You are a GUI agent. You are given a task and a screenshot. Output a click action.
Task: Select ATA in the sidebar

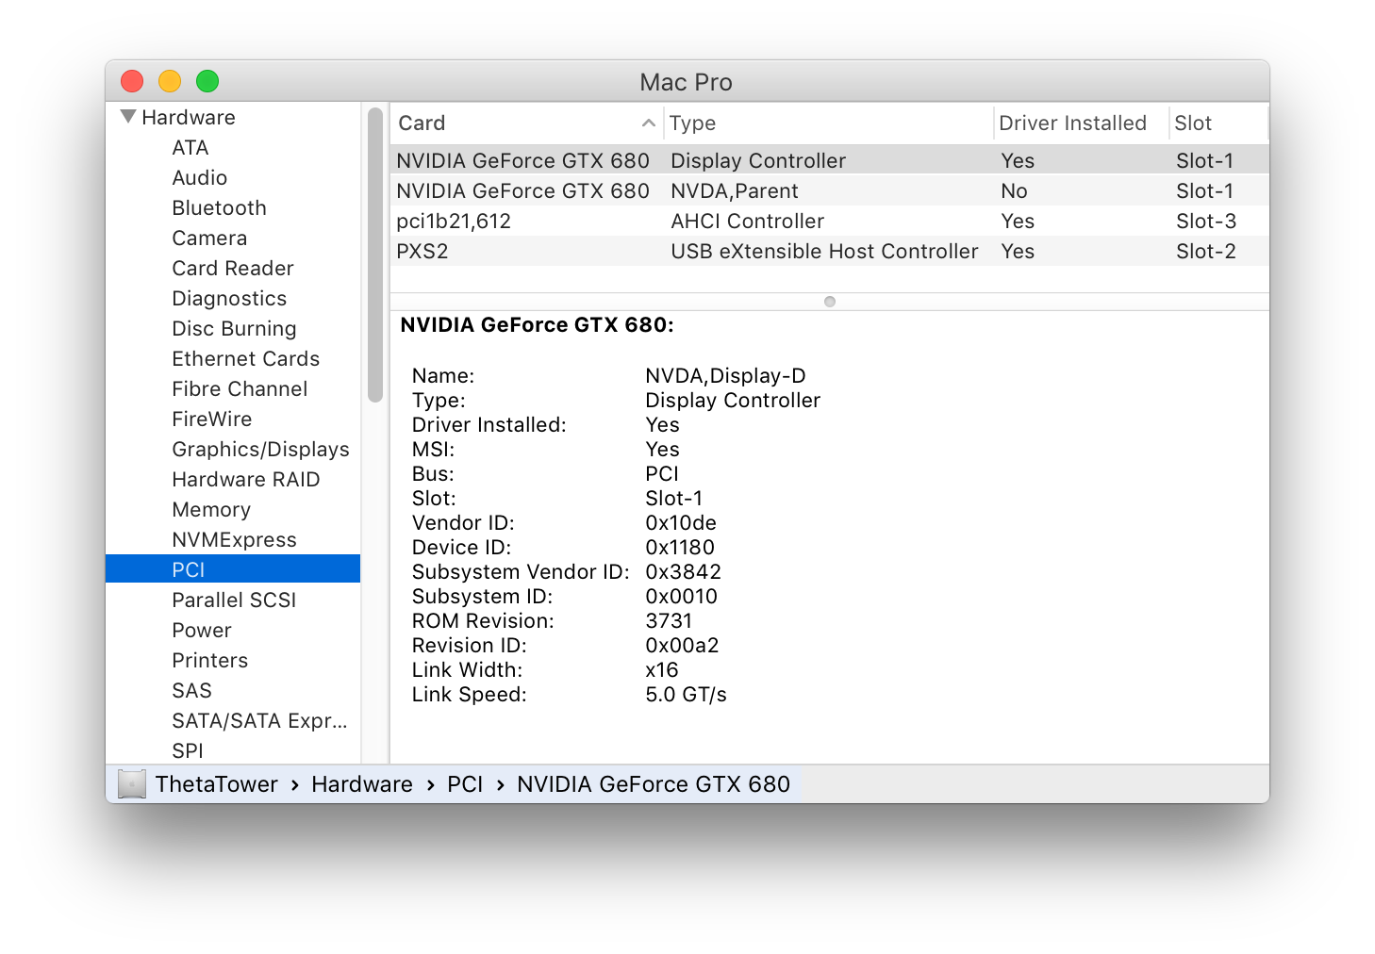[x=191, y=147]
